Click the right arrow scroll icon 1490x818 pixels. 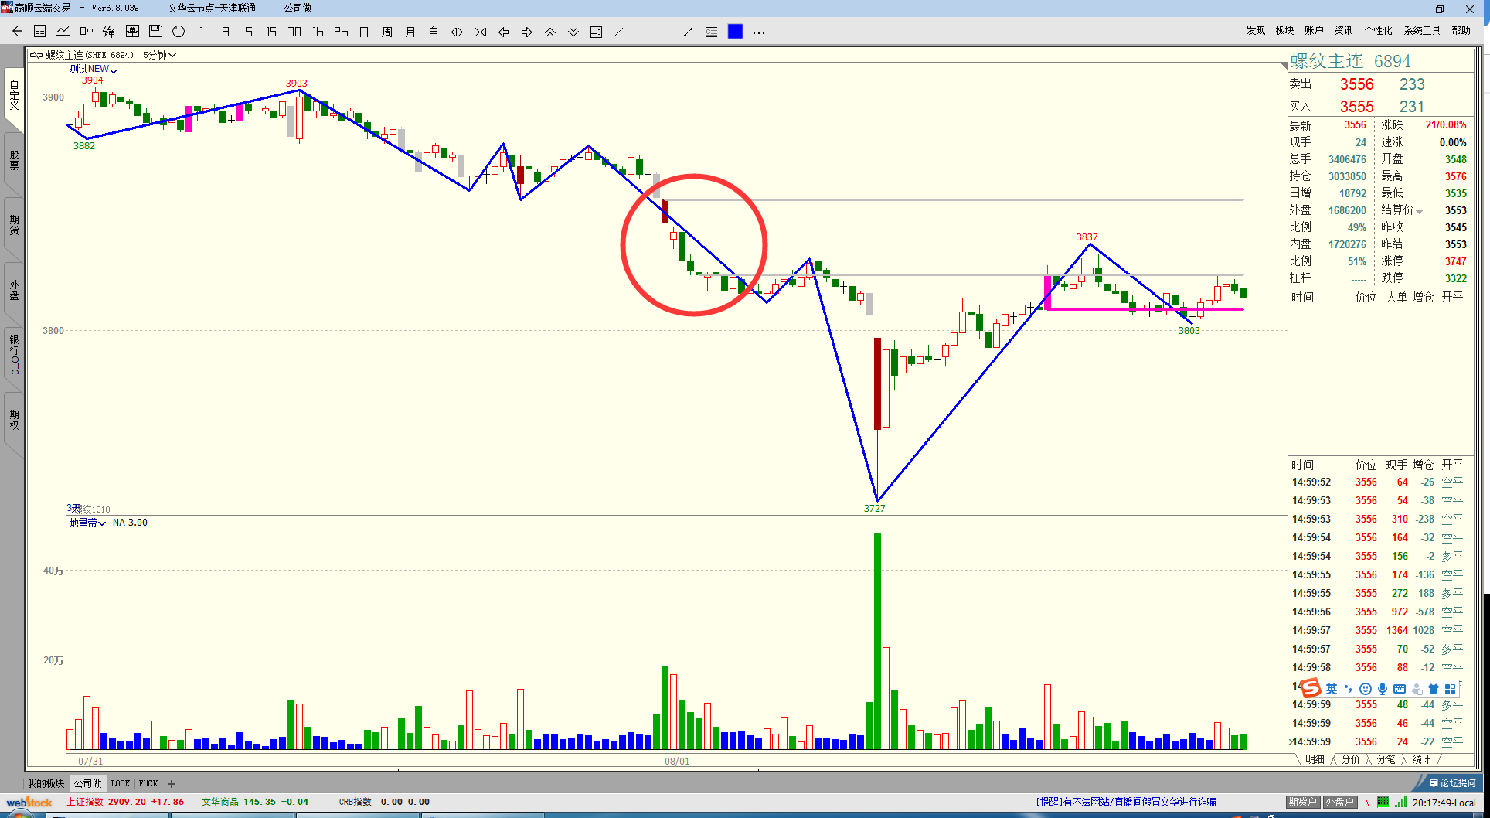click(x=526, y=32)
